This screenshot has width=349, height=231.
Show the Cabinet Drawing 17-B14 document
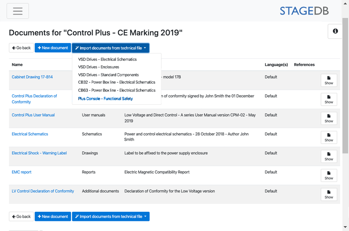(x=329, y=80)
